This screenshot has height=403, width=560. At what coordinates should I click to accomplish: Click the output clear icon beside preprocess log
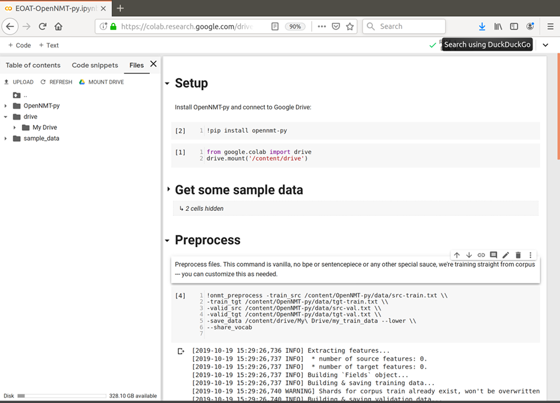(x=181, y=351)
